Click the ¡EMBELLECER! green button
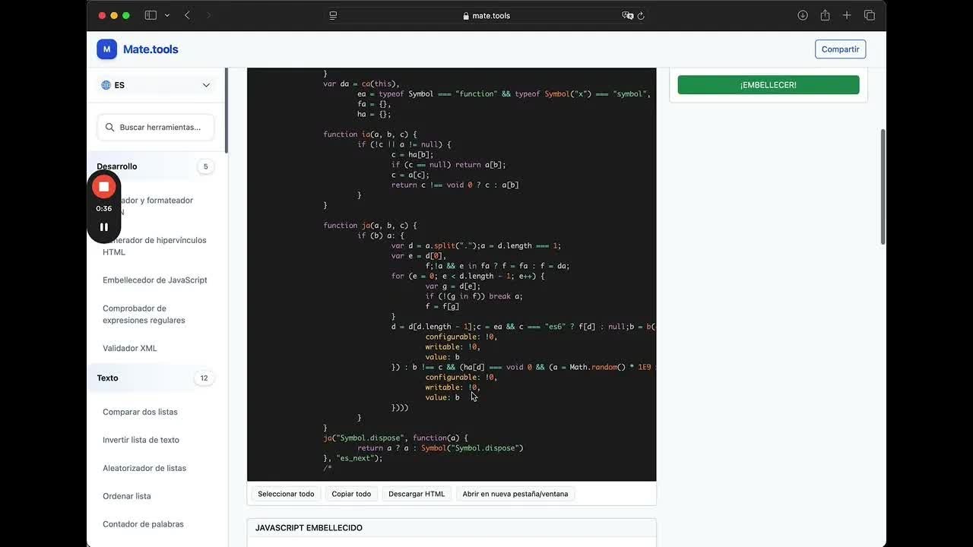The image size is (973, 547). [x=769, y=85]
